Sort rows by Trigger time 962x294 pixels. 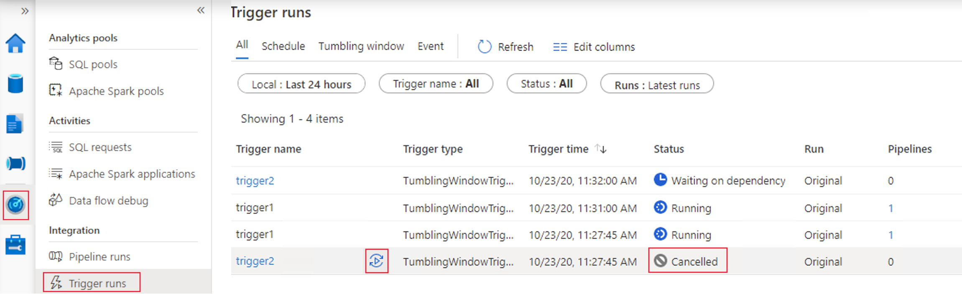[600, 149]
